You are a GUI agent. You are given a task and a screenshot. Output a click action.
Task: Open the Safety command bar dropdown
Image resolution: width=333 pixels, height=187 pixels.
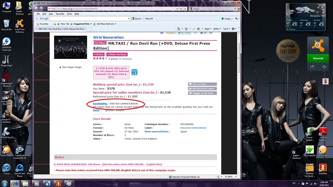point(217,28)
